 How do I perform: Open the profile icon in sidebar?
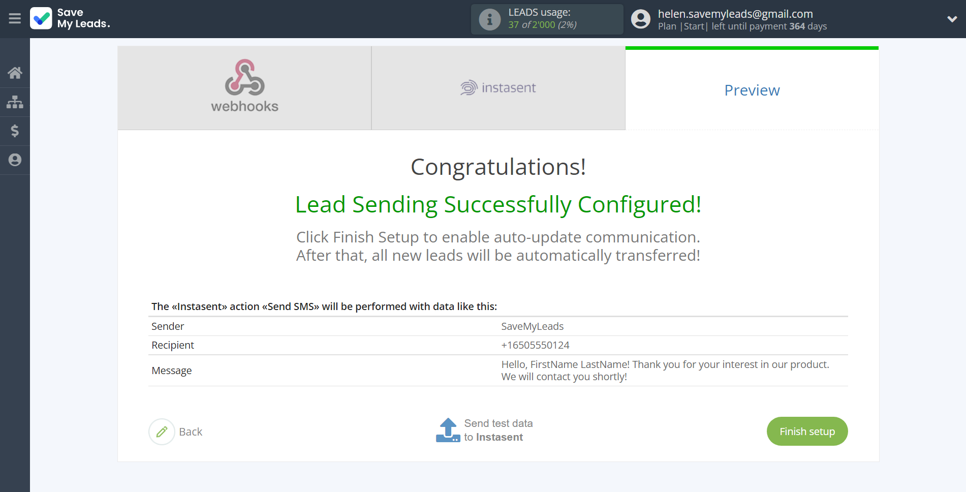click(x=15, y=160)
